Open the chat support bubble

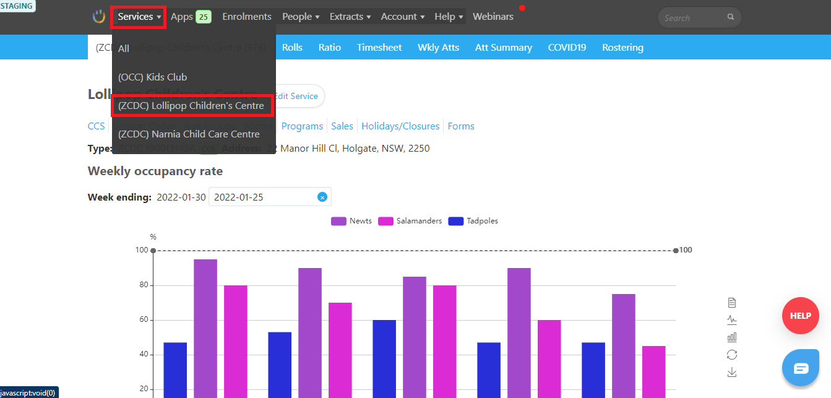click(x=801, y=368)
